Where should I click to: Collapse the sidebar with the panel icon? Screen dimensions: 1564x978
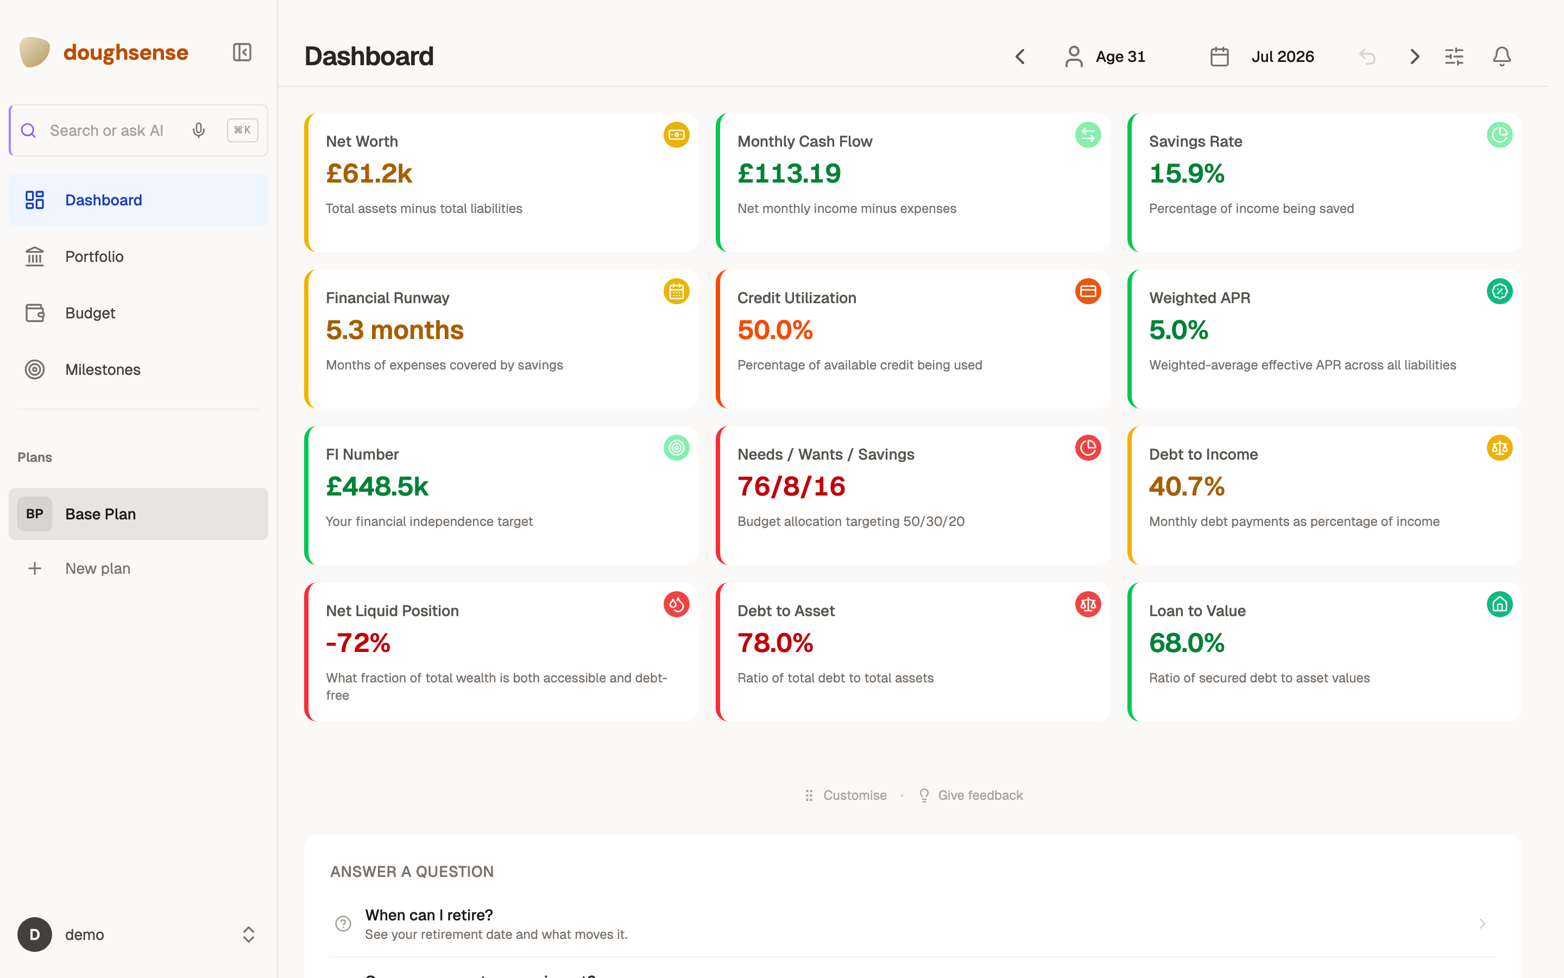pyautogui.click(x=242, y=52)
